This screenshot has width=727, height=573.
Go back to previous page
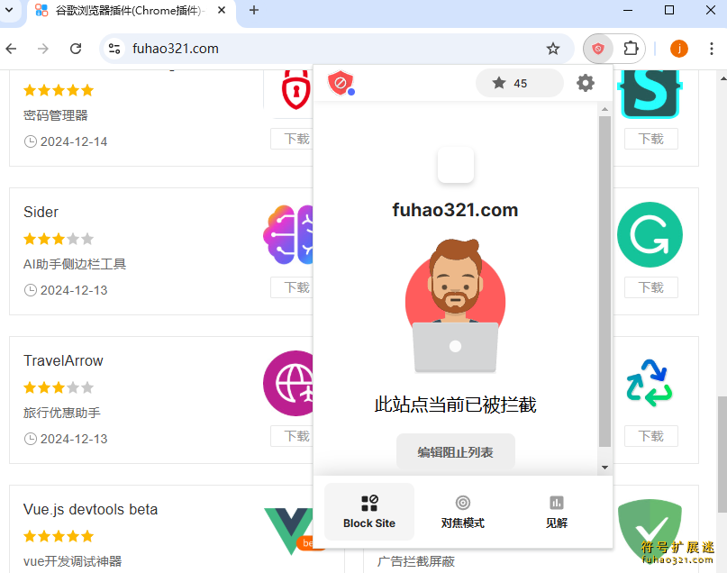12,49
